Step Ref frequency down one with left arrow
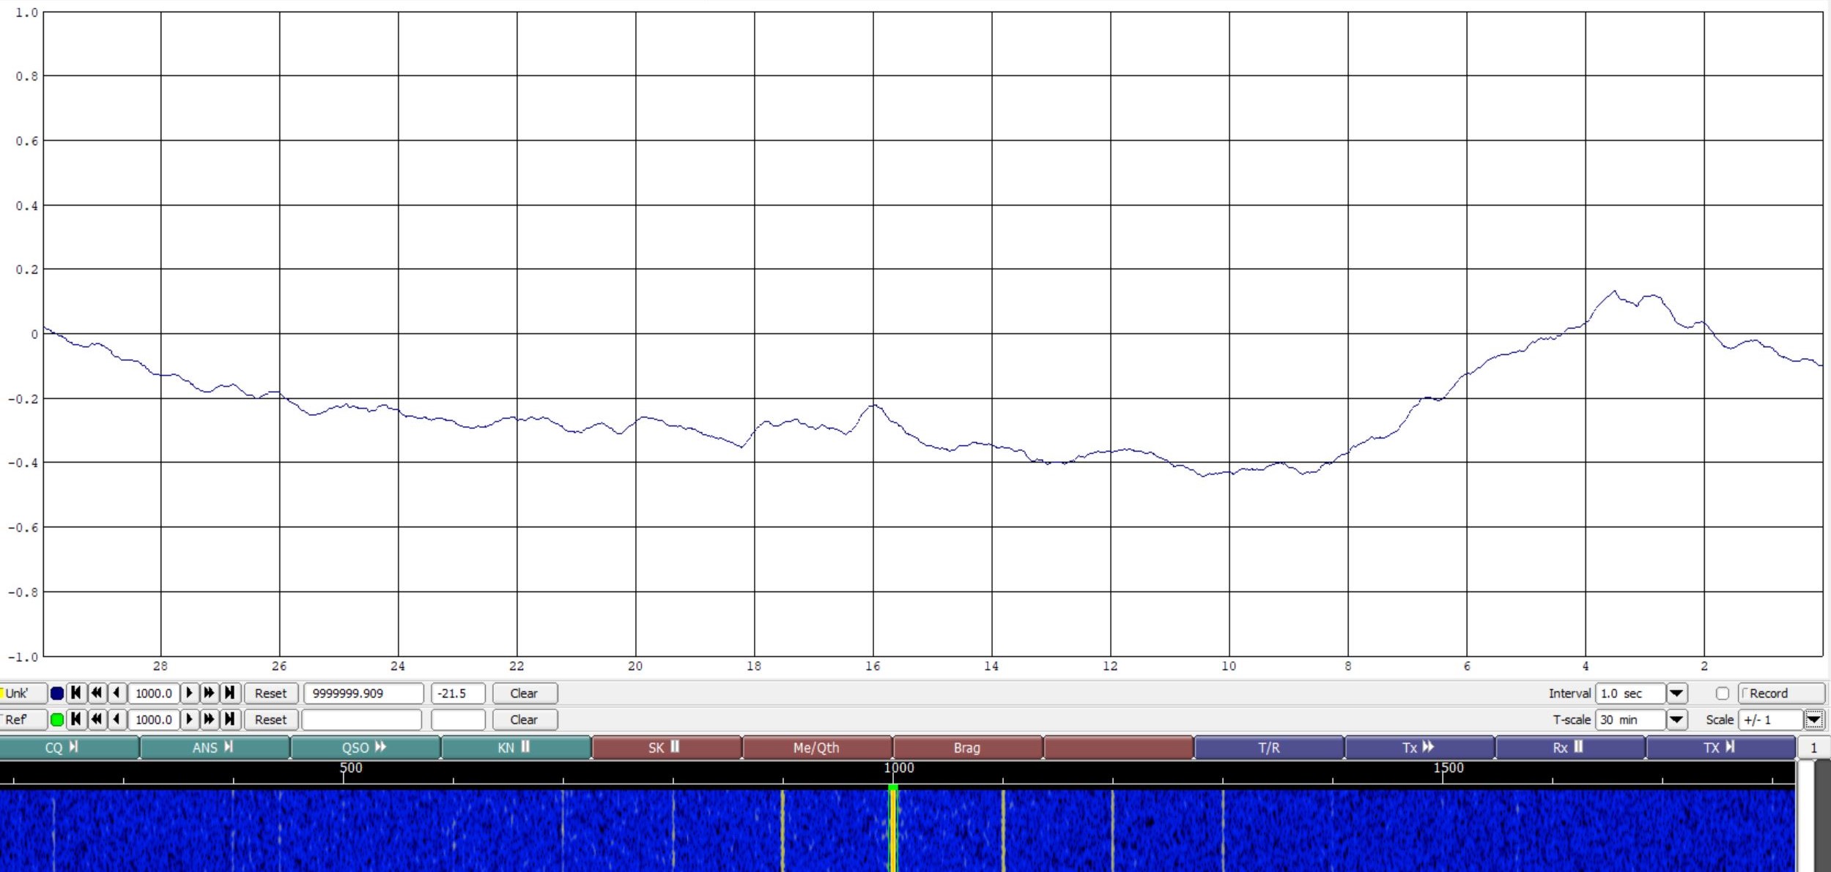1831x872 pixels. pos(116,719)
